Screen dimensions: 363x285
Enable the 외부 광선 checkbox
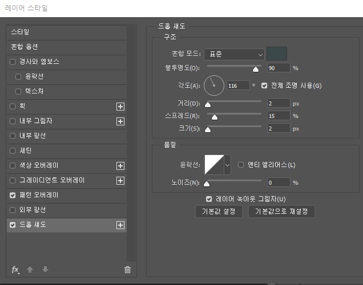(13, 210)
